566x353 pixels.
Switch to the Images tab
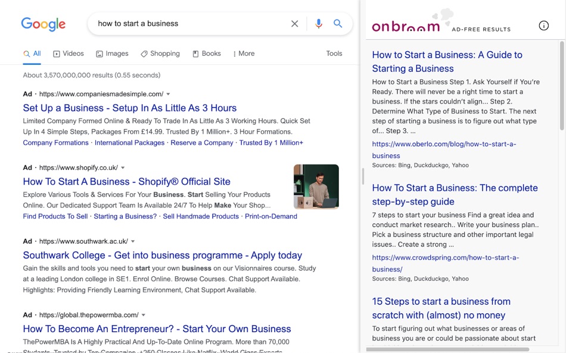point(112,53)
